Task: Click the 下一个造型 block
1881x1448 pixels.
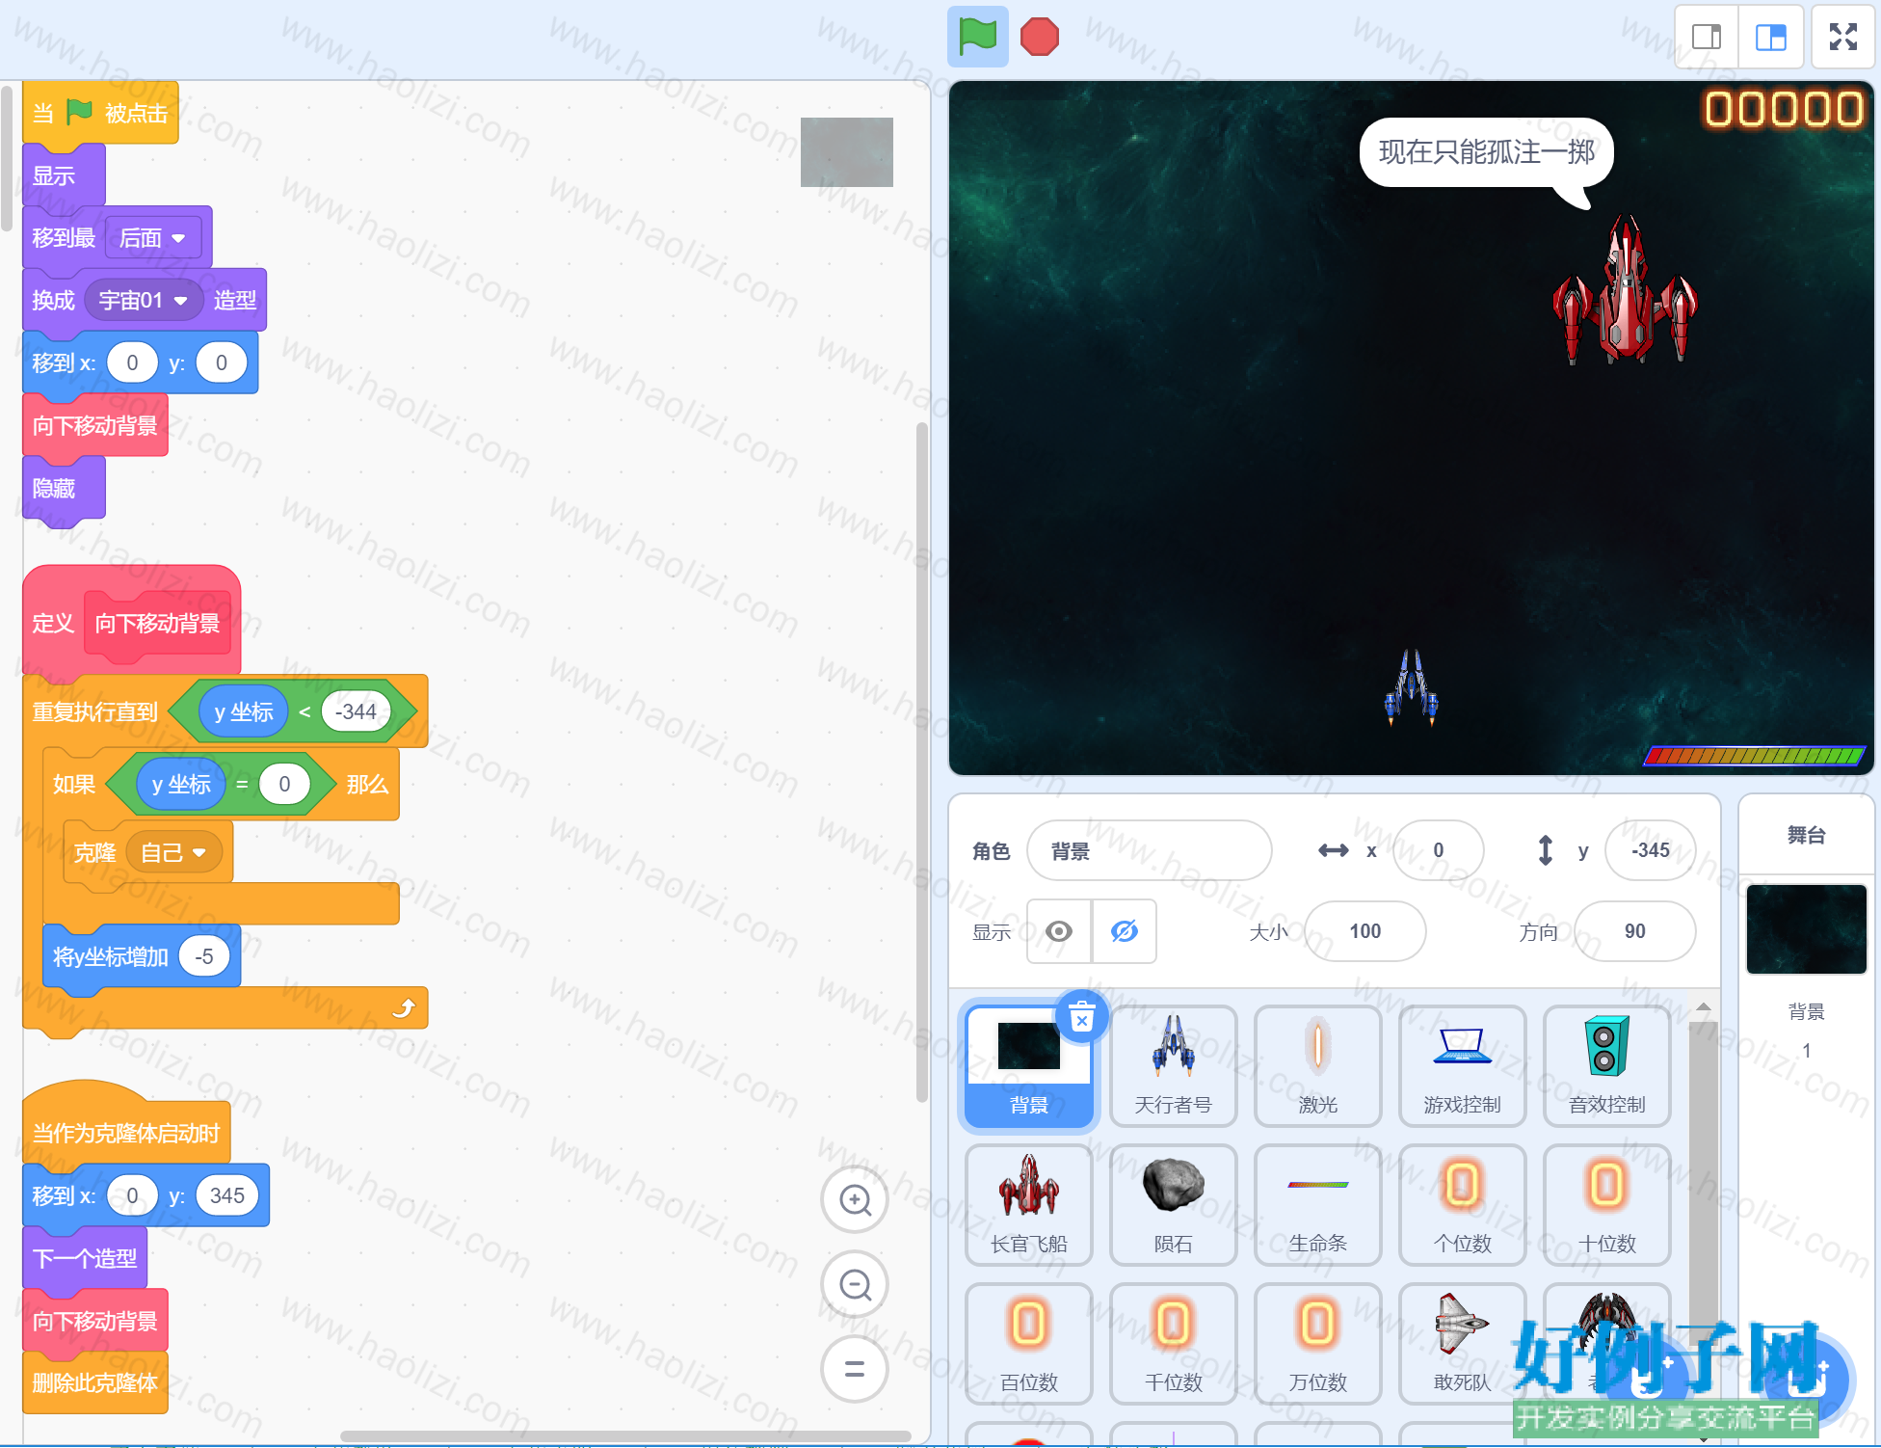Action: pyautogui.click(x=85, y=1258)
